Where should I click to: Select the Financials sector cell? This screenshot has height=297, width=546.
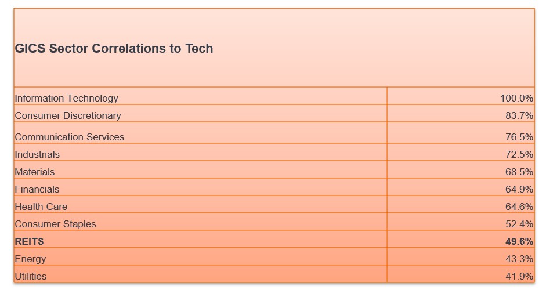37,189
